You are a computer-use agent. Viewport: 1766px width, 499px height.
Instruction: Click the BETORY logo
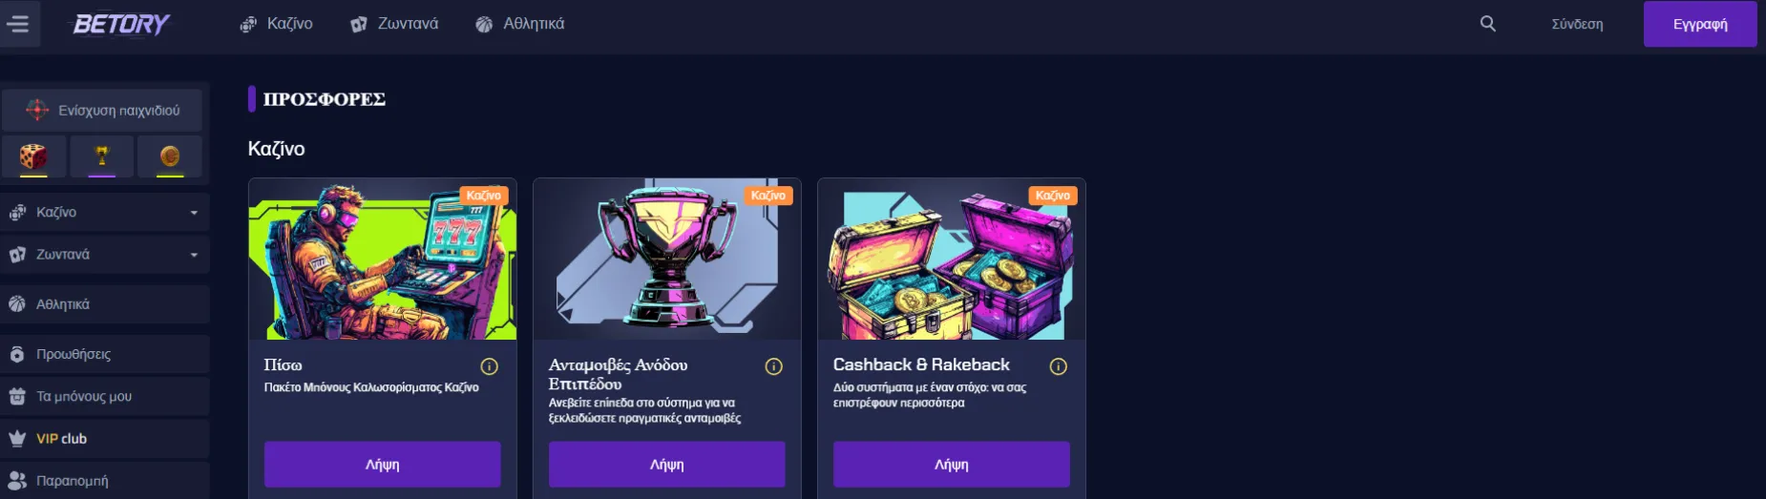121,24
